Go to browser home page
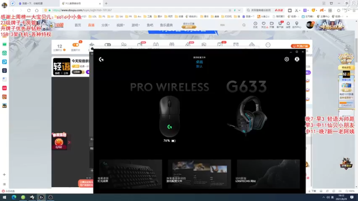Image resolution: width=358 pixels, height=201 pixels. coord(37,10)
